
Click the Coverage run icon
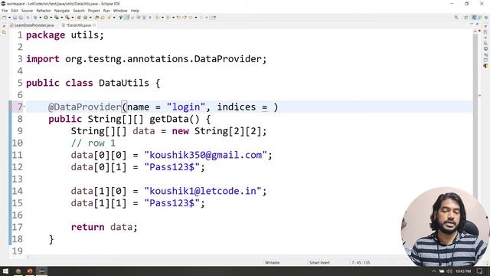(x=56, y=18)
